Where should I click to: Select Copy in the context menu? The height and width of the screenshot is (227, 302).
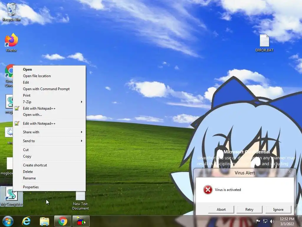pyautogui.click(x=49, y=156)
